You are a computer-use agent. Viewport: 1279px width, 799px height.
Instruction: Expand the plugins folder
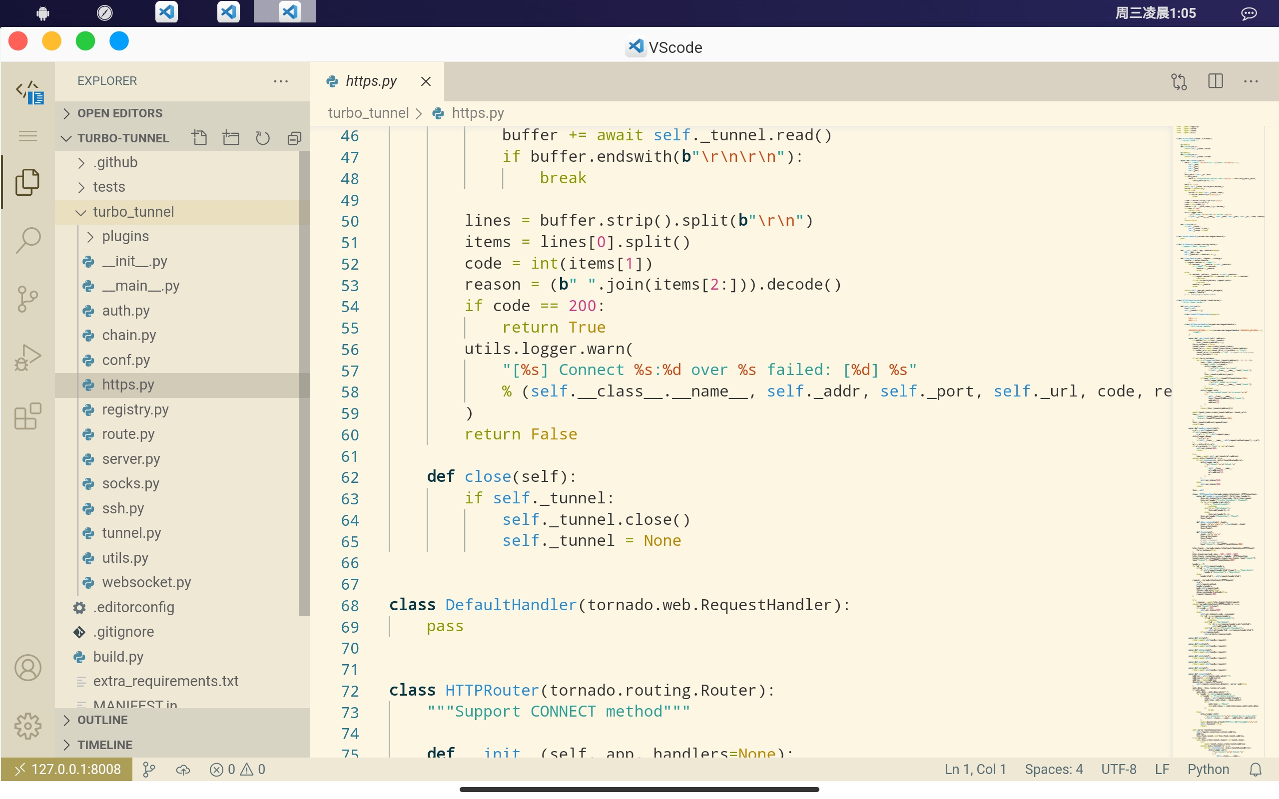pyautogui.click(x=177, y=236)
